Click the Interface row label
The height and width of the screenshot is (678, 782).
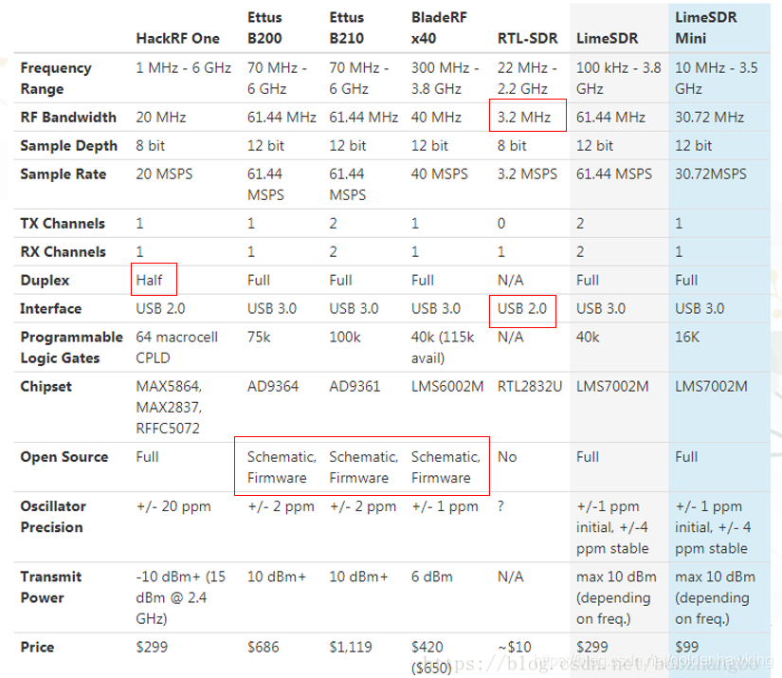point(51,309)
